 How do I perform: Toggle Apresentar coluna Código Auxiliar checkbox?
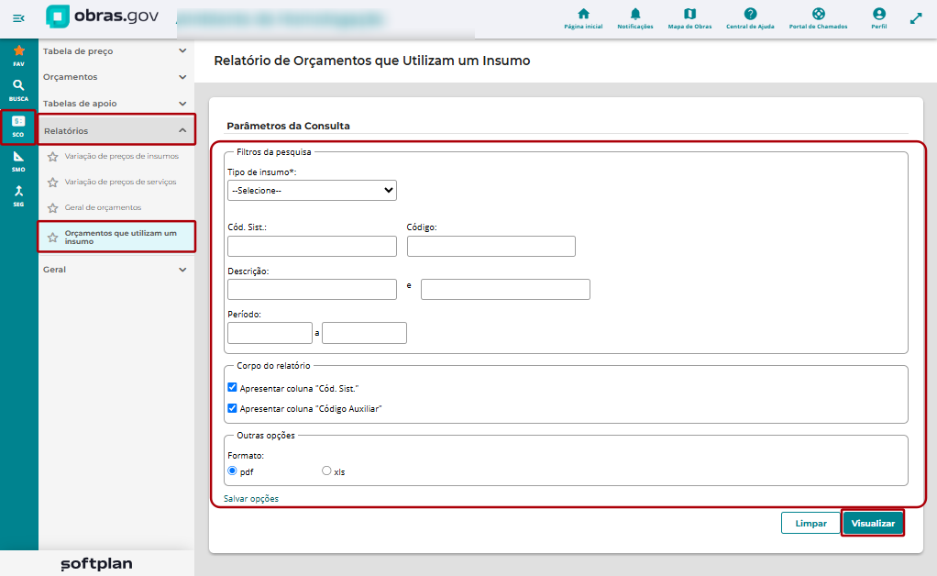pos(233,408)
